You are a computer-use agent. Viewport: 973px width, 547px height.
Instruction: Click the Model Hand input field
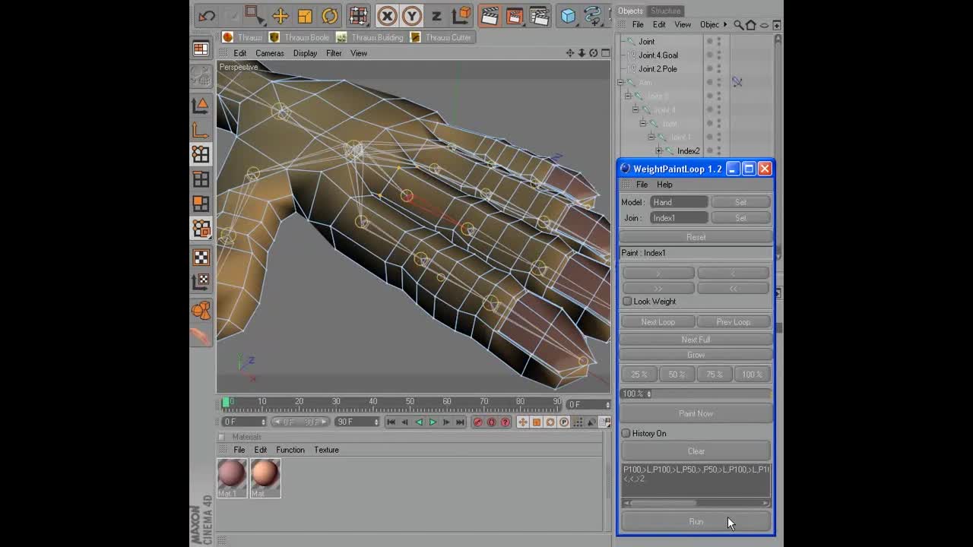(679, 202)
